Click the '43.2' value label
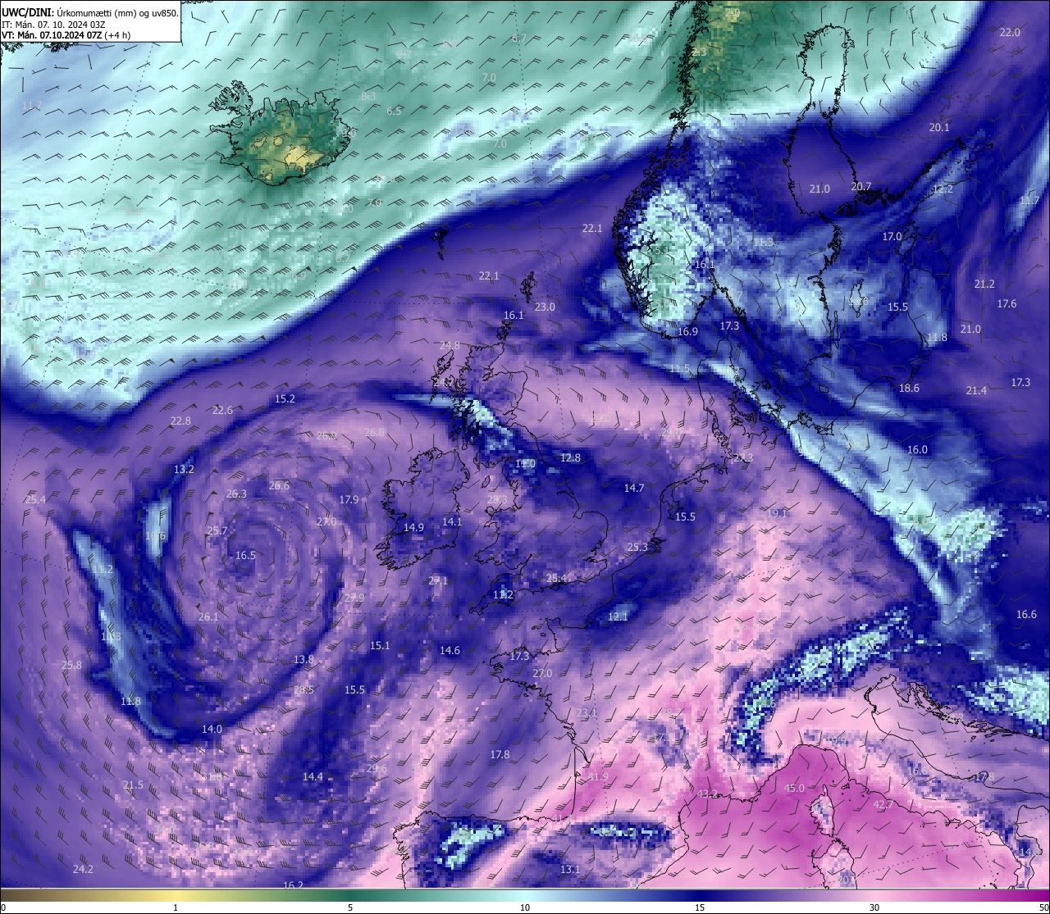Screen dimensions: 1050x914 [707, 793]
